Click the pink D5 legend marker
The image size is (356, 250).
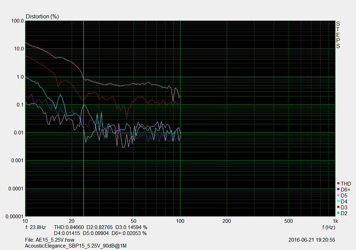pyautogui.click(x=338, y=195)
